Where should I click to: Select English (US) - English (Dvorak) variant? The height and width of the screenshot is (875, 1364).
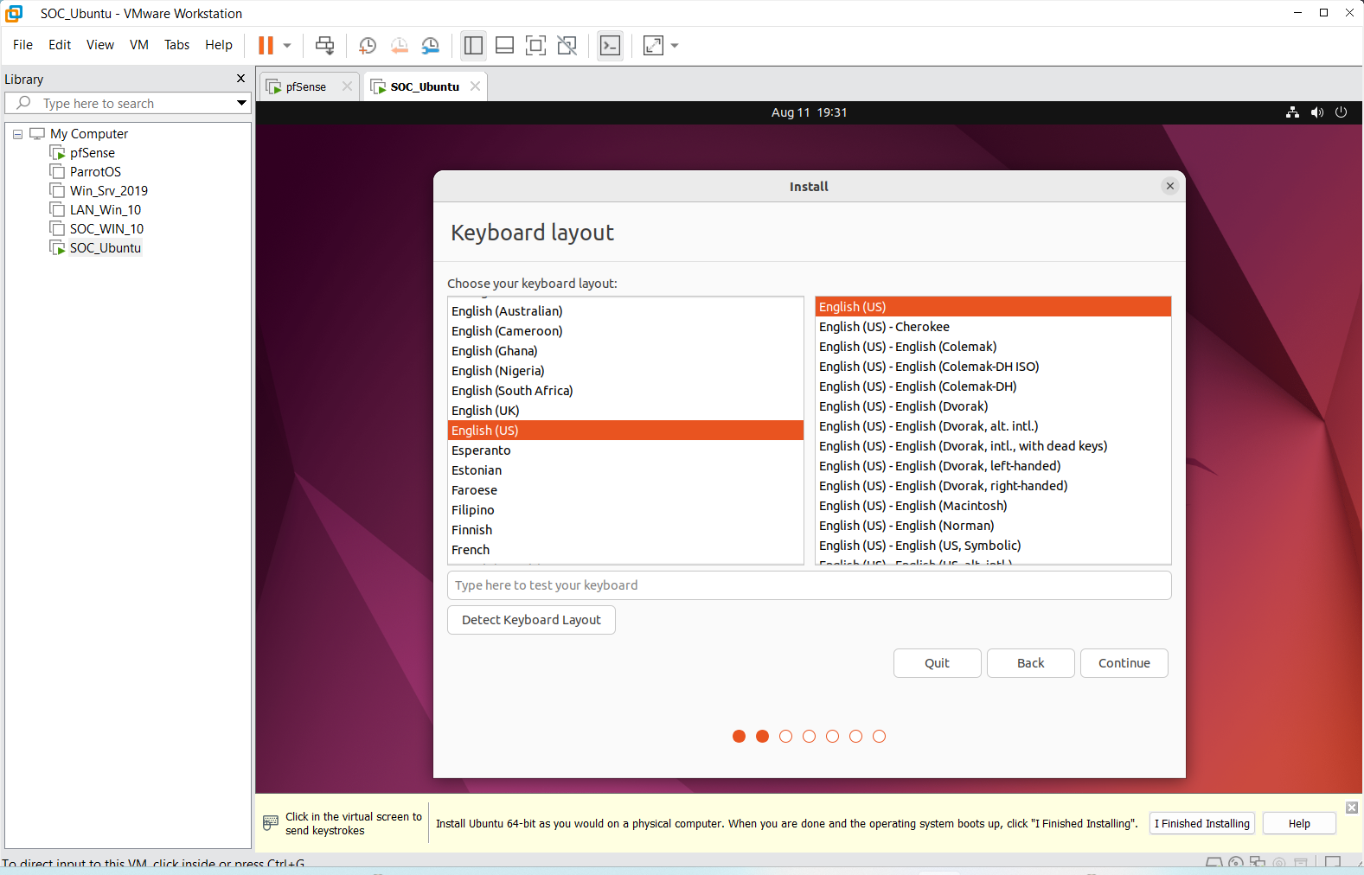tap(993, 406)
